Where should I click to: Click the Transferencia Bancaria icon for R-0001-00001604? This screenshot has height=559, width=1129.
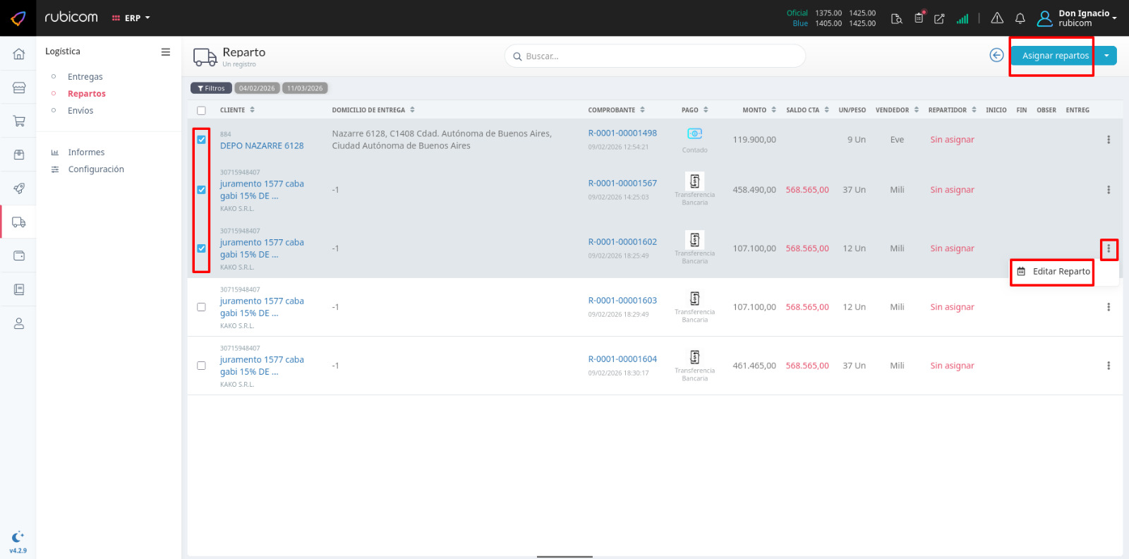694,357
